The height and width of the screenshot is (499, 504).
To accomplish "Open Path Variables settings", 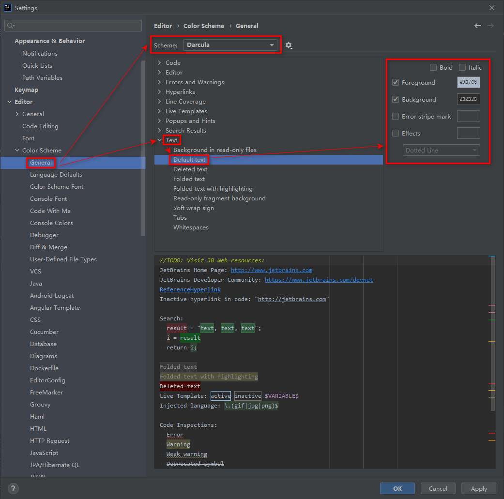I will click(x=42, y=78).
